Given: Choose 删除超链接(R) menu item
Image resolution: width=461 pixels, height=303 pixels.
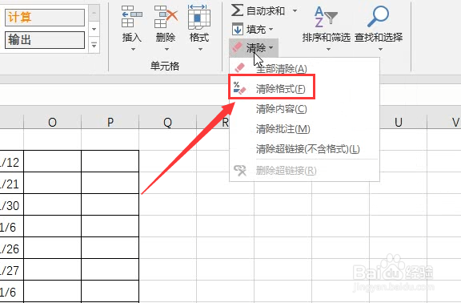Looking at the screenshot, I should pos(304,171).
